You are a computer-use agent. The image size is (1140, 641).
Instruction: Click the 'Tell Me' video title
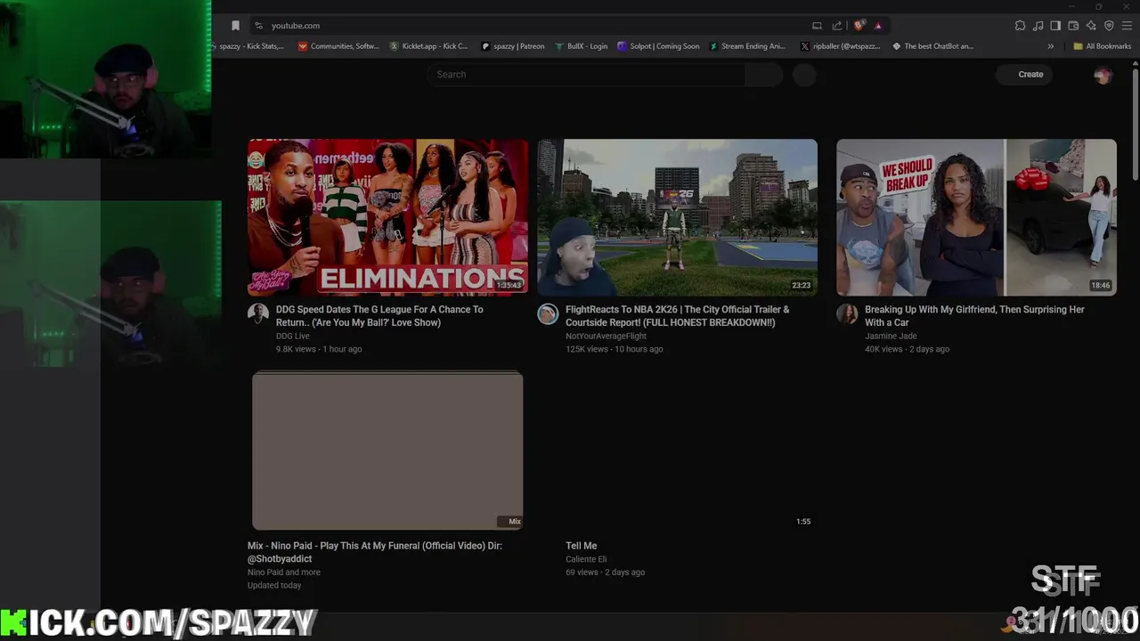click(x=582, y=546)
